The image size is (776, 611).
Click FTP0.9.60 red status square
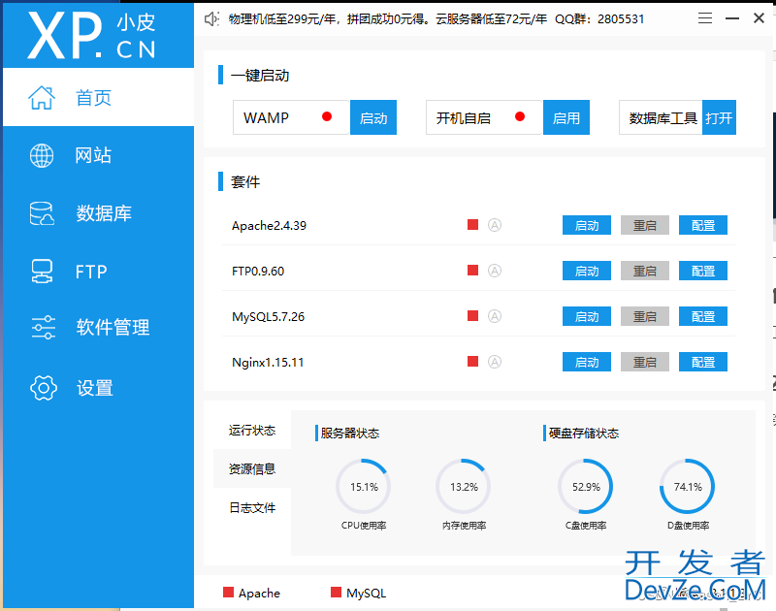click(x=472, y=271)
